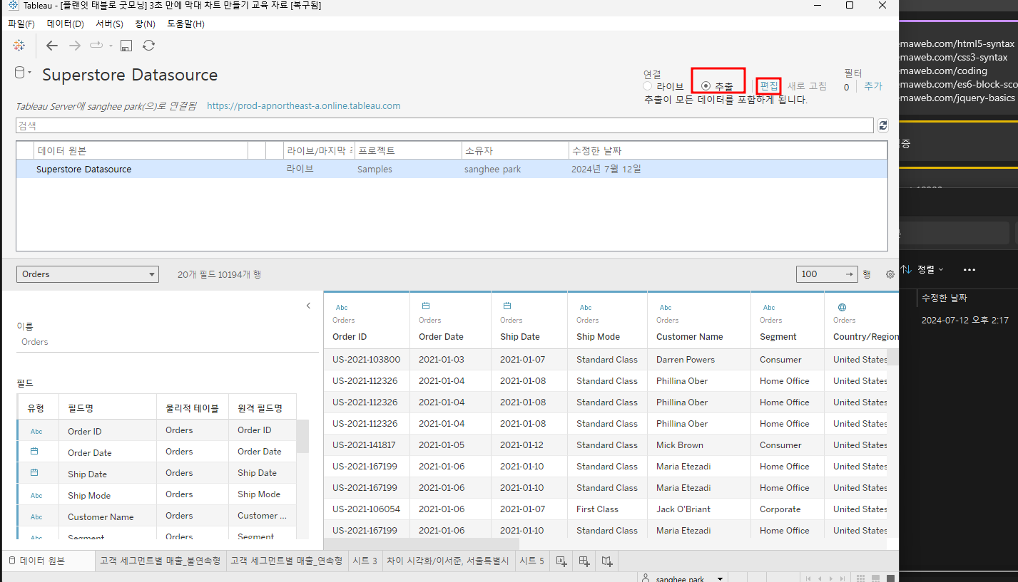Click the 수정한 날짜 column header in the Tableau list
Viewport: 1018px width, 582px height.
[x=728, y=150]
